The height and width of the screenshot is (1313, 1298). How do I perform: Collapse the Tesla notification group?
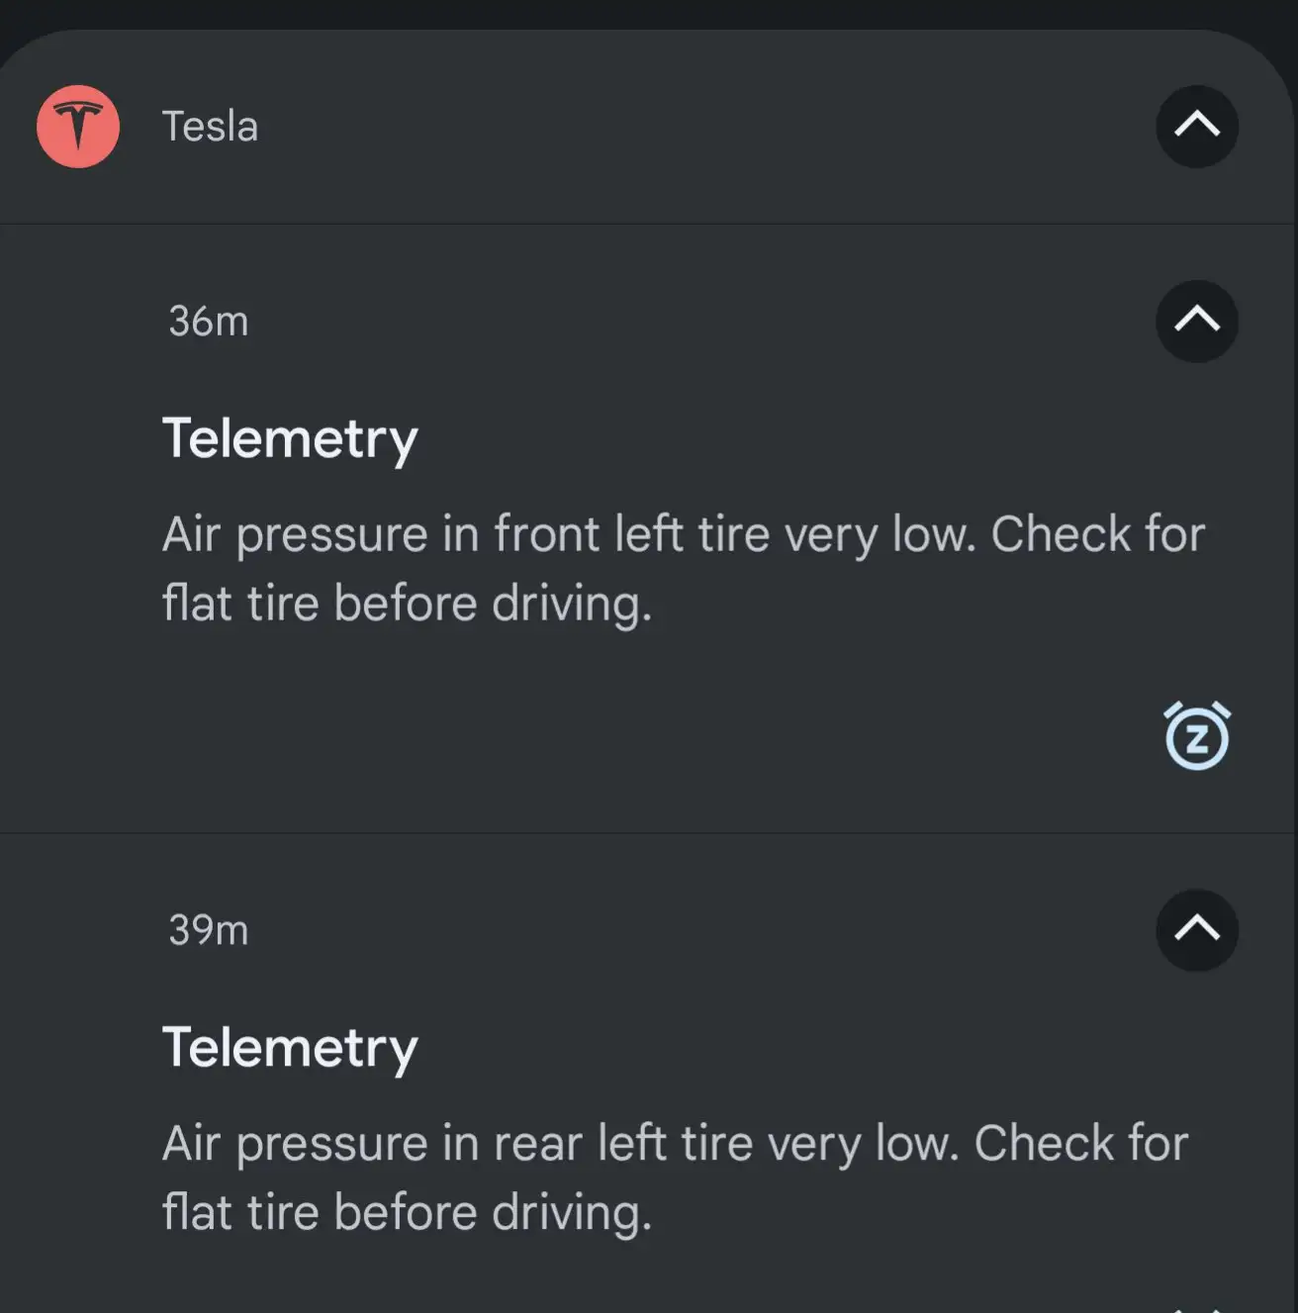click(x=1197, y=127)
